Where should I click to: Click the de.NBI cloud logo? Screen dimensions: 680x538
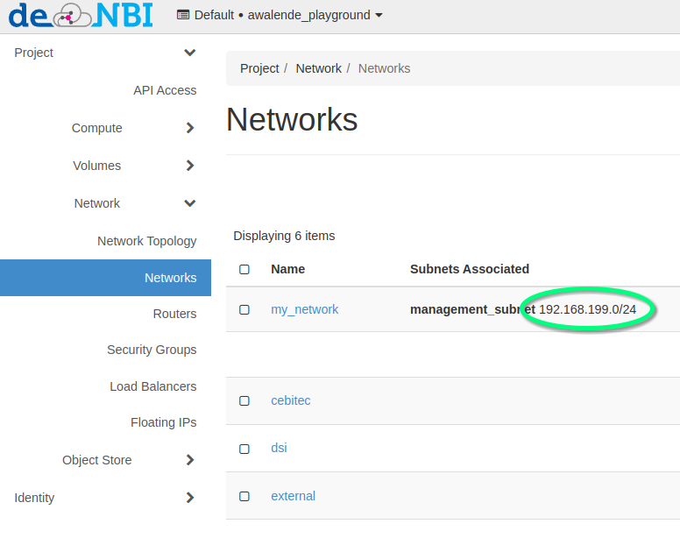click(x=81, y=16)
